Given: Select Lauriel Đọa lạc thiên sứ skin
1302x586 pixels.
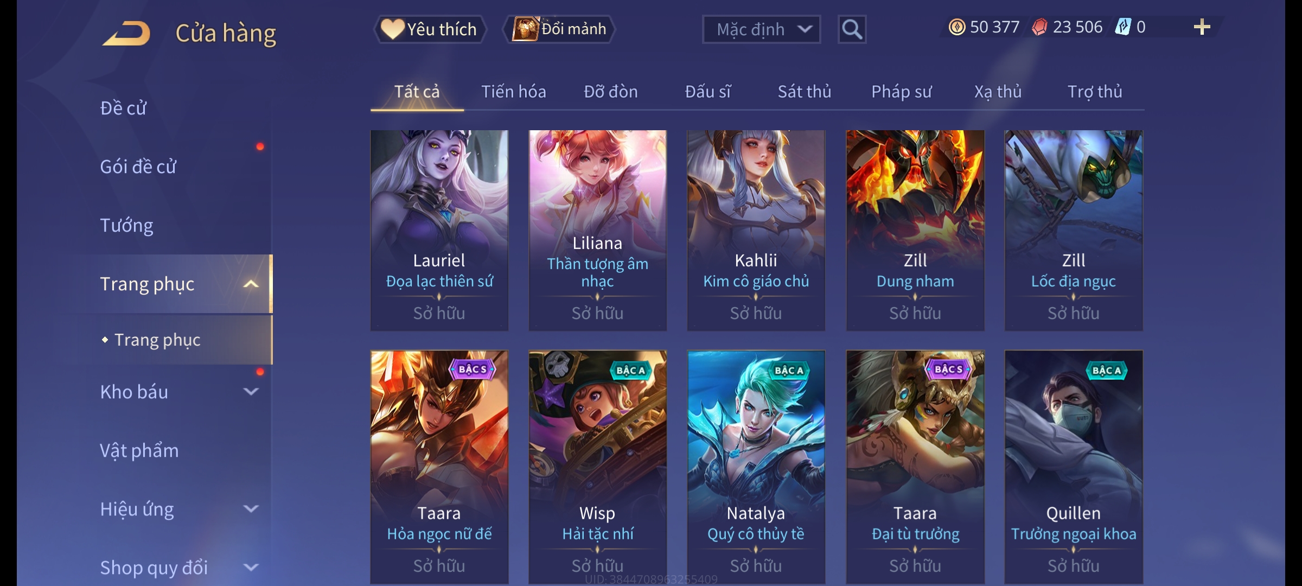Looking at the screenshot, I should (439, 230).
